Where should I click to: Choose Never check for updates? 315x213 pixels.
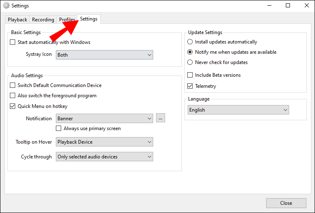(x=190, y=62)
